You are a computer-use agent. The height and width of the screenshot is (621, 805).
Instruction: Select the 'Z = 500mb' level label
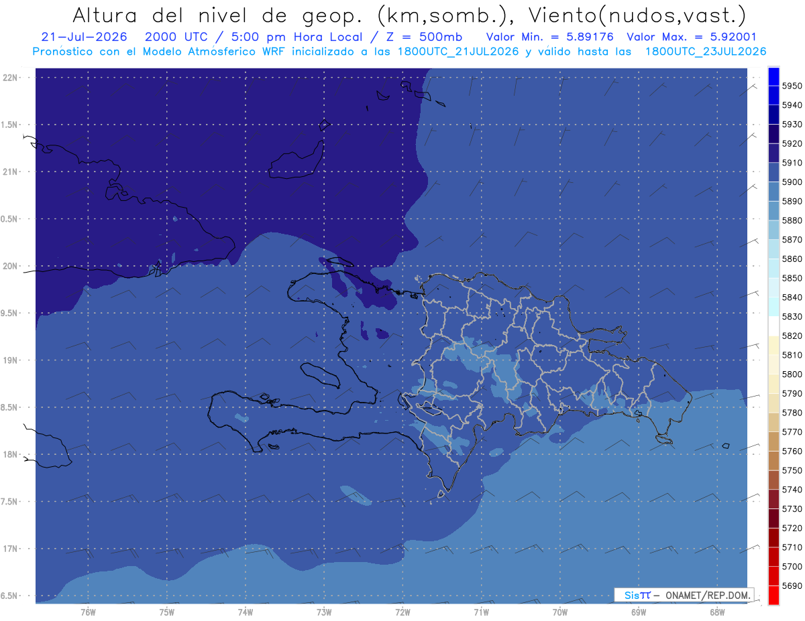coord(422,37)
